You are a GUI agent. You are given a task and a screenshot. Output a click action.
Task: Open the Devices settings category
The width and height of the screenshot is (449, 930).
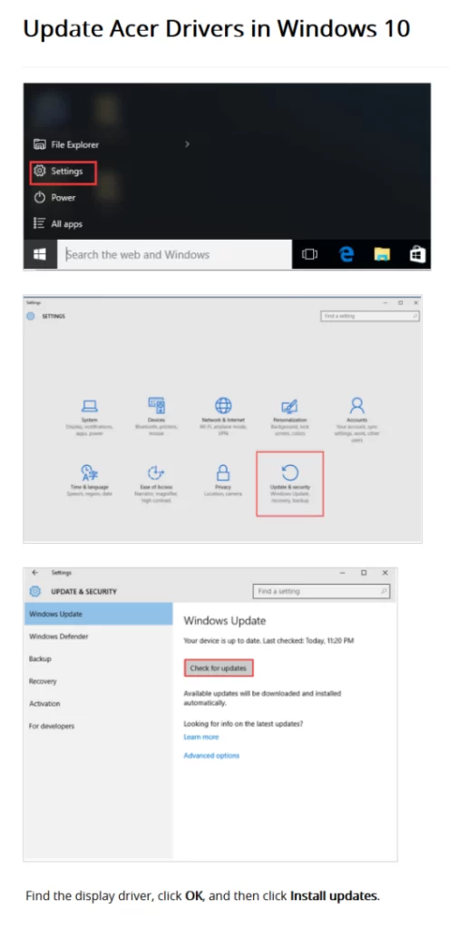pyautogui.click(x=156, y=415)
